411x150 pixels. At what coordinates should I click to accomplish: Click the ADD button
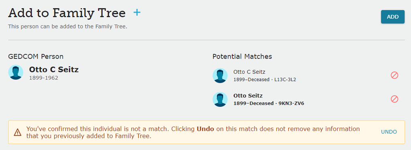point(393,17)
